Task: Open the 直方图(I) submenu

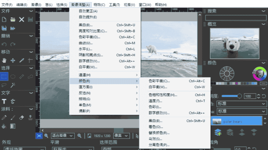Action: 105,87
